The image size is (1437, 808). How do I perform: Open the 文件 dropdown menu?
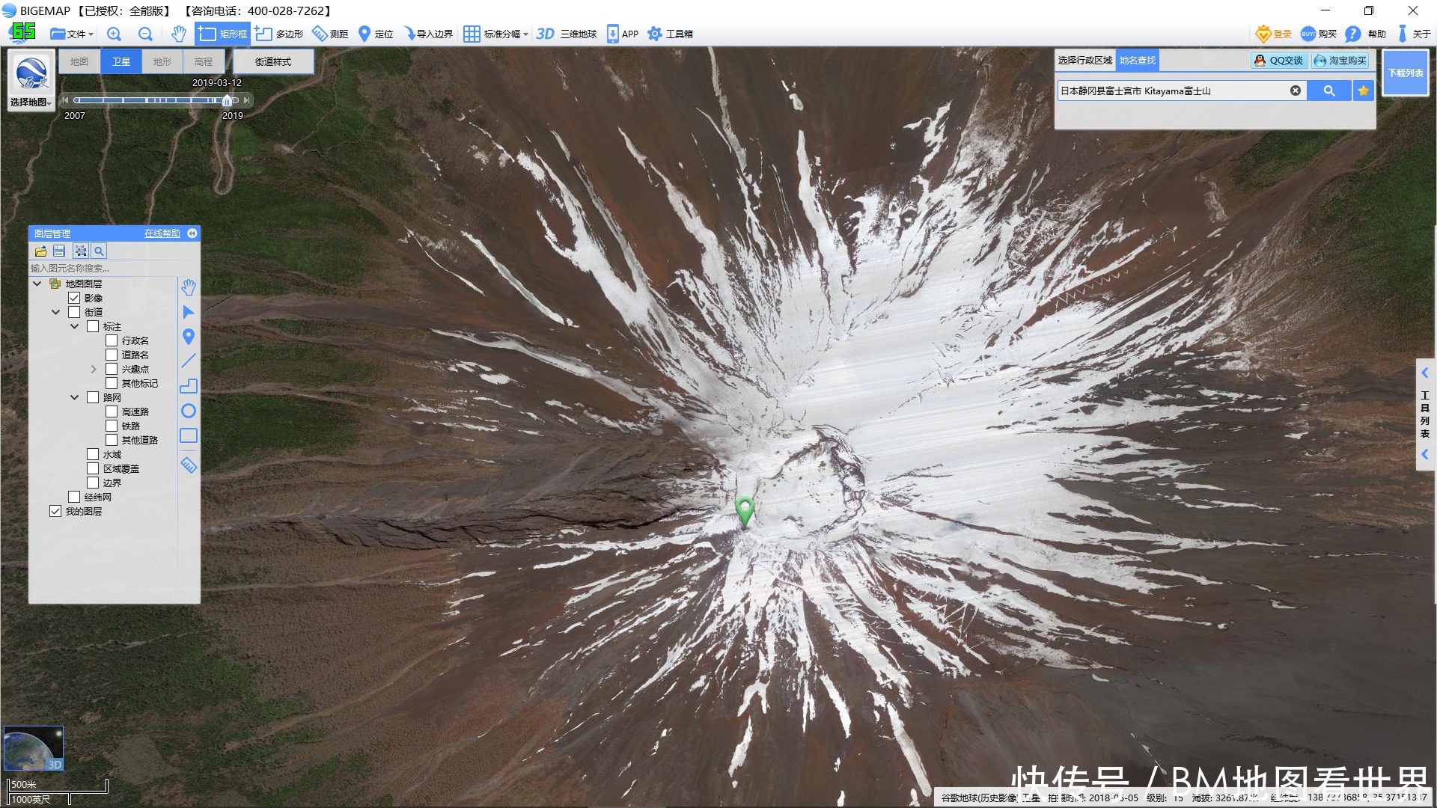pos(72,34)
